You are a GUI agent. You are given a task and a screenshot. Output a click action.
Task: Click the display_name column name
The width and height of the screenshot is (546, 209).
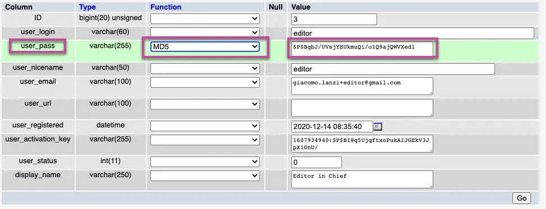(38, 175)
